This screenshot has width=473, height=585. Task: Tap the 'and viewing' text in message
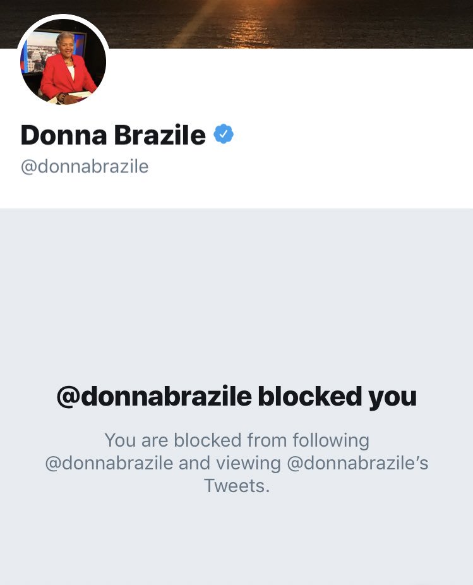click(230, 463)
